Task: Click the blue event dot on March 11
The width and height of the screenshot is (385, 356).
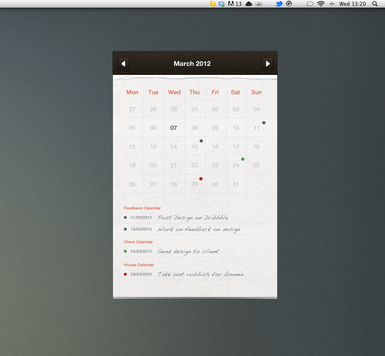Action: pyautogui.click(x=264, y=123)
